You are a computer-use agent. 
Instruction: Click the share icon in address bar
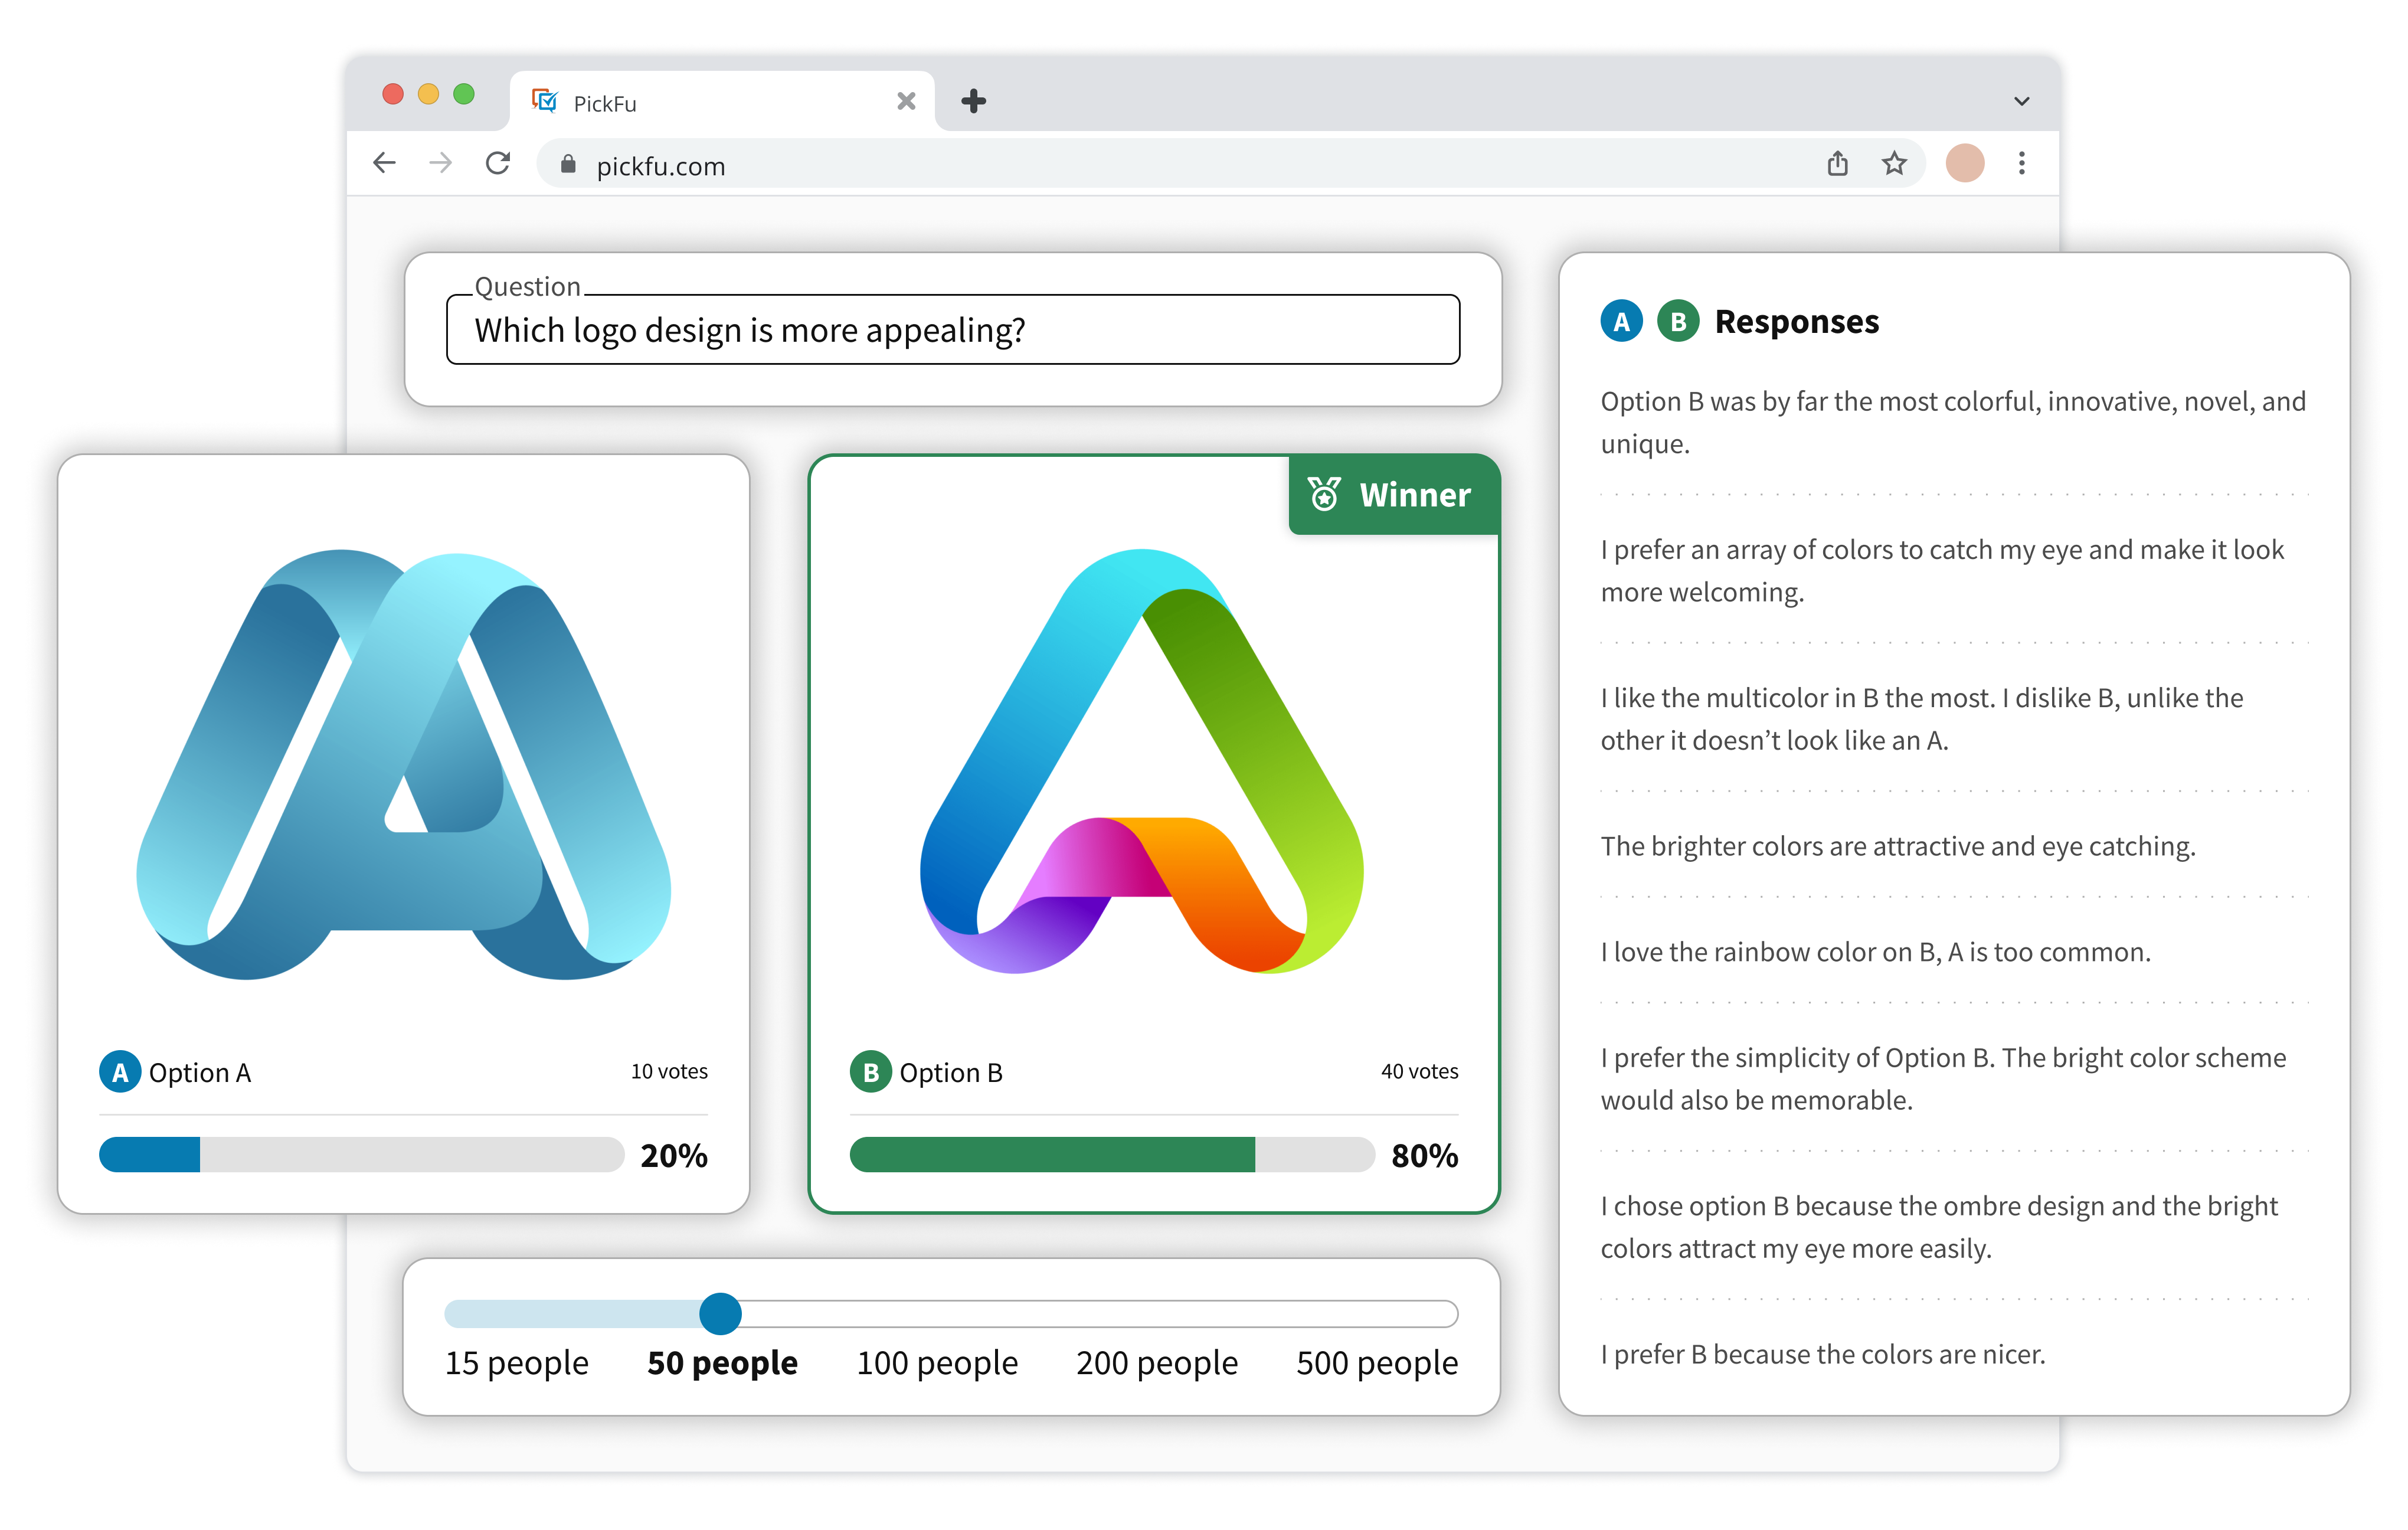click(1837, 163)
